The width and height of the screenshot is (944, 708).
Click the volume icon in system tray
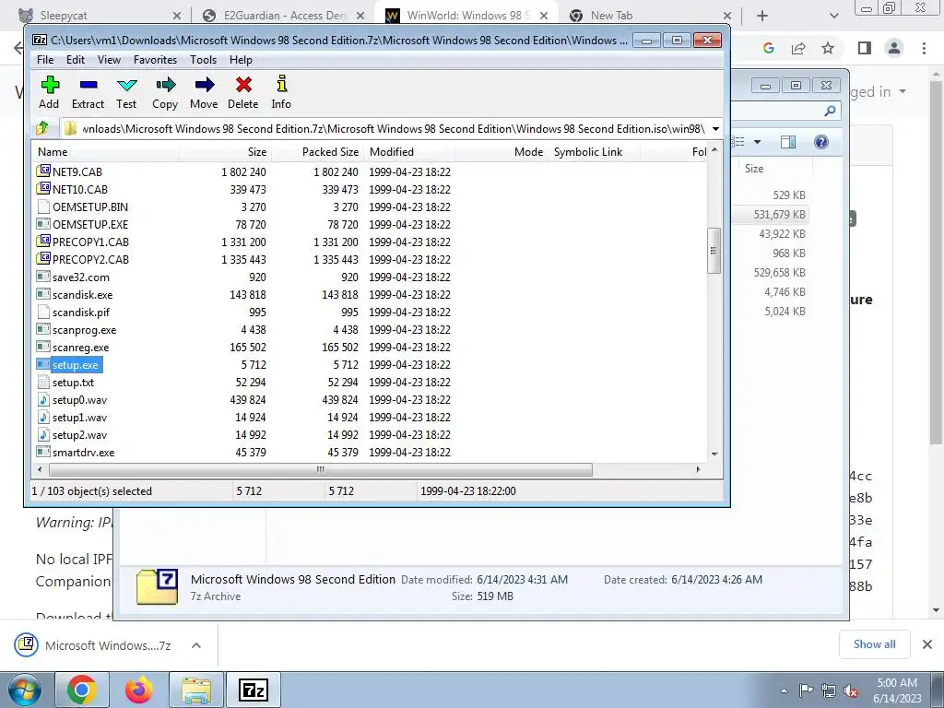(x=851, y=691)
